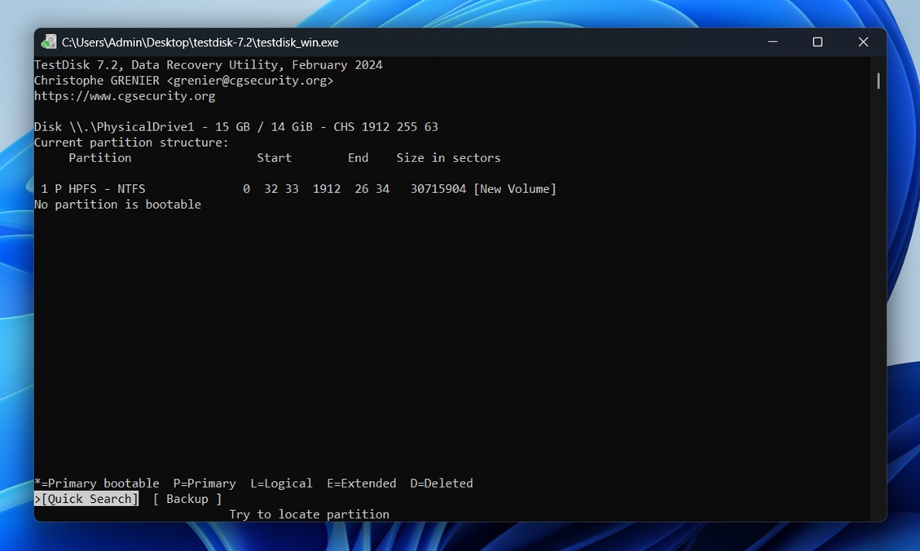Click the [New Volume] partition label

coord(515,189)
